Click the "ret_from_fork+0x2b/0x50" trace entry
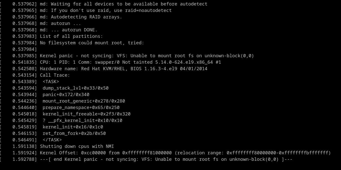The width and height of the screenshot is (341, 170). [x=74, y=133]
